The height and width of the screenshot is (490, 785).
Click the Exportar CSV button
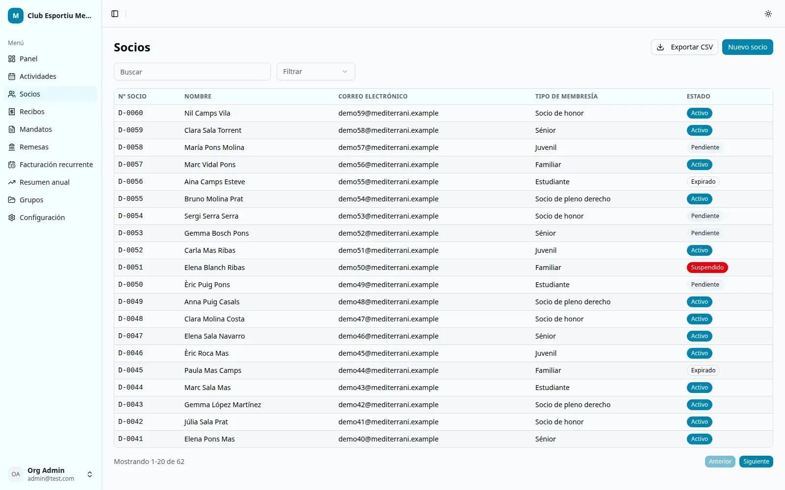coord(684,47)
